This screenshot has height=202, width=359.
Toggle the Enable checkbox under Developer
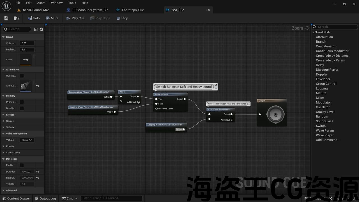22,165
